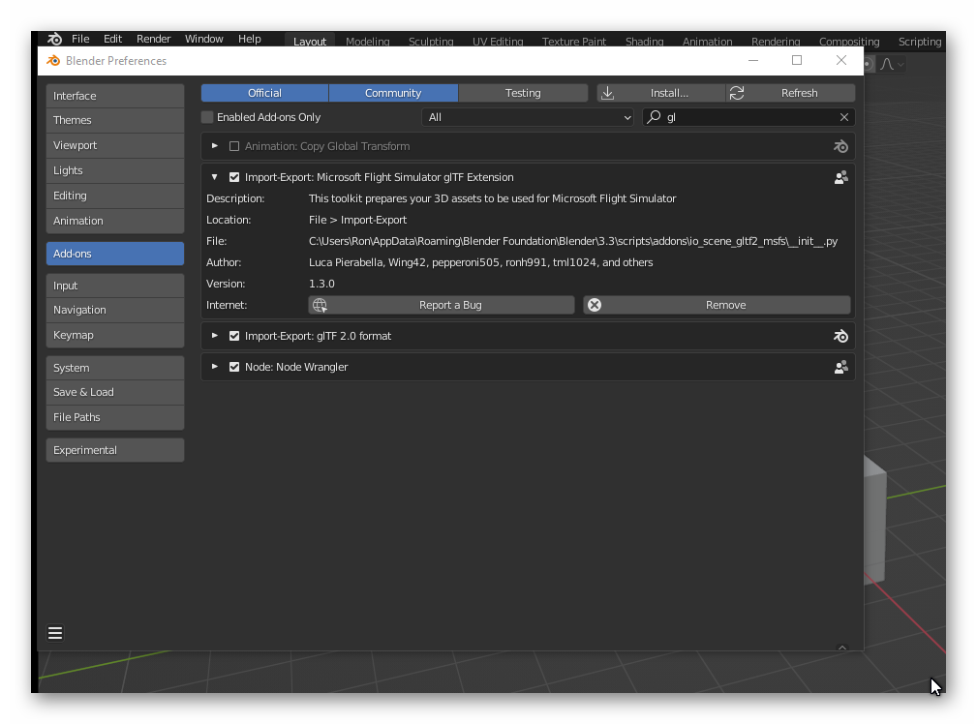
Task: Switch to the Compositing workspace tab
Action: (848, 41)
